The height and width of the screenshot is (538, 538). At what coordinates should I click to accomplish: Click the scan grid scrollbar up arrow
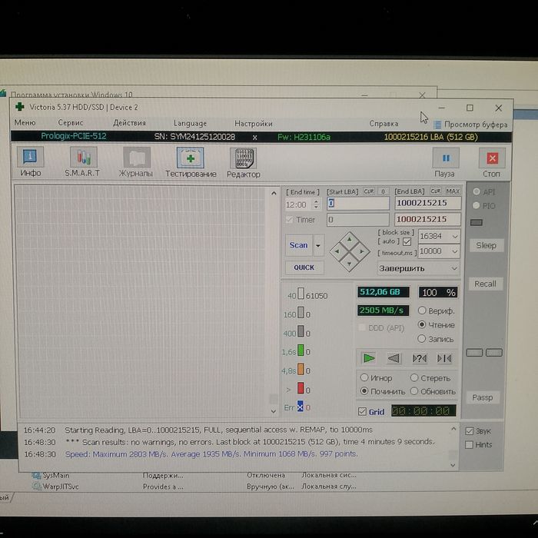click(x=274, y=193)
